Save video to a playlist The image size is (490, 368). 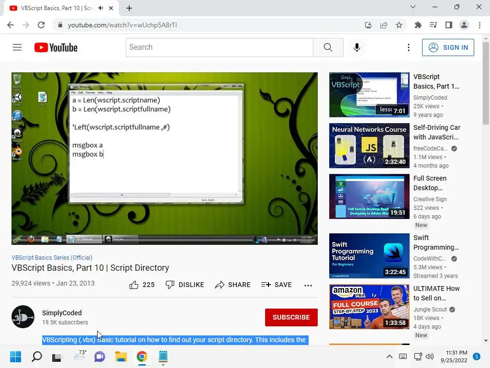[x=277, y=285]
